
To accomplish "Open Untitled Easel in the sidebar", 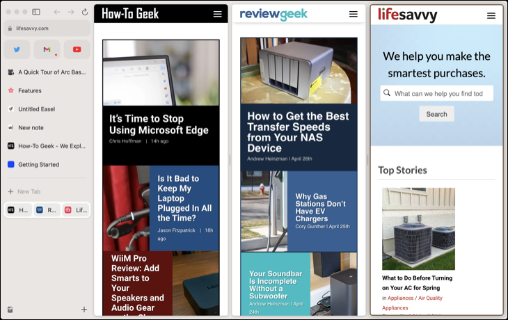I will [x=47, y=109].
